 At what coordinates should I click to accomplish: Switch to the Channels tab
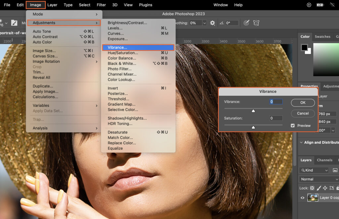click(325, 160)
